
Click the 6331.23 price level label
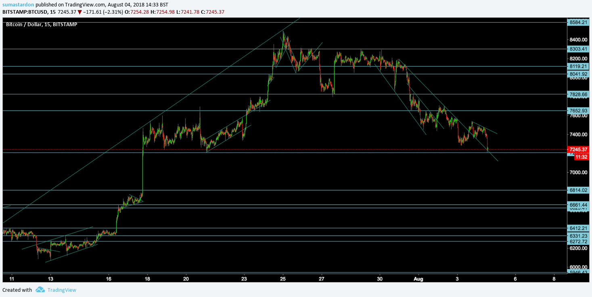[x=578, y=236]
